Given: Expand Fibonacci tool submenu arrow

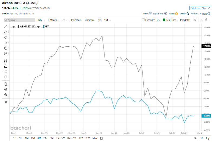Looking at the screenshot, I should (x=9, y=32).
